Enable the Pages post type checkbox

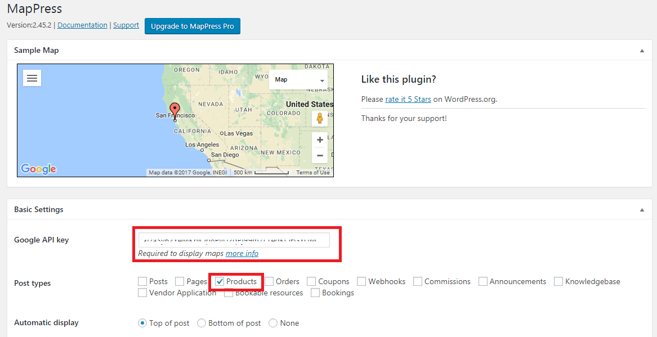tap(180, 281)
